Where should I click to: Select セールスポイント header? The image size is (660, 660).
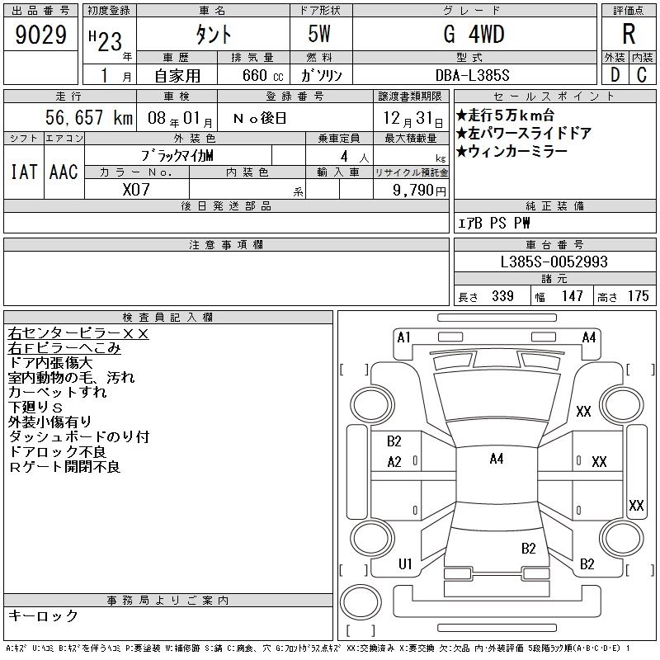coord(554,97)
